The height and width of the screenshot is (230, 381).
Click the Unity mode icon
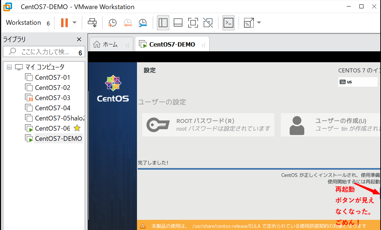click(x=208, y=23)
